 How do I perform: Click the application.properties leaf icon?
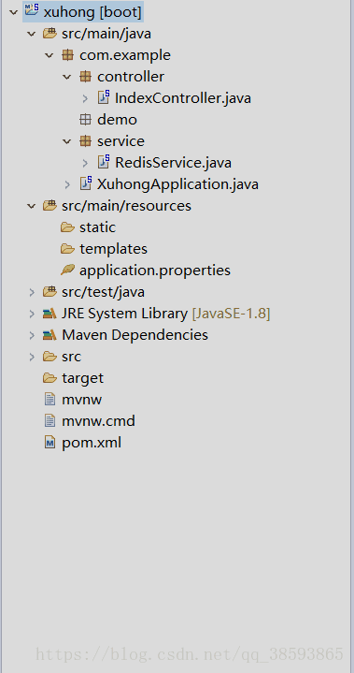point(67,270)
